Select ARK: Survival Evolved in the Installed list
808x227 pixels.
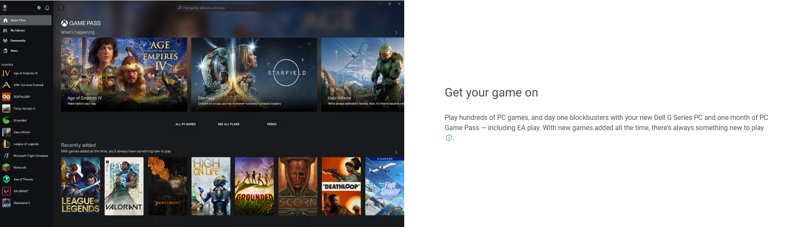point(26,85)
